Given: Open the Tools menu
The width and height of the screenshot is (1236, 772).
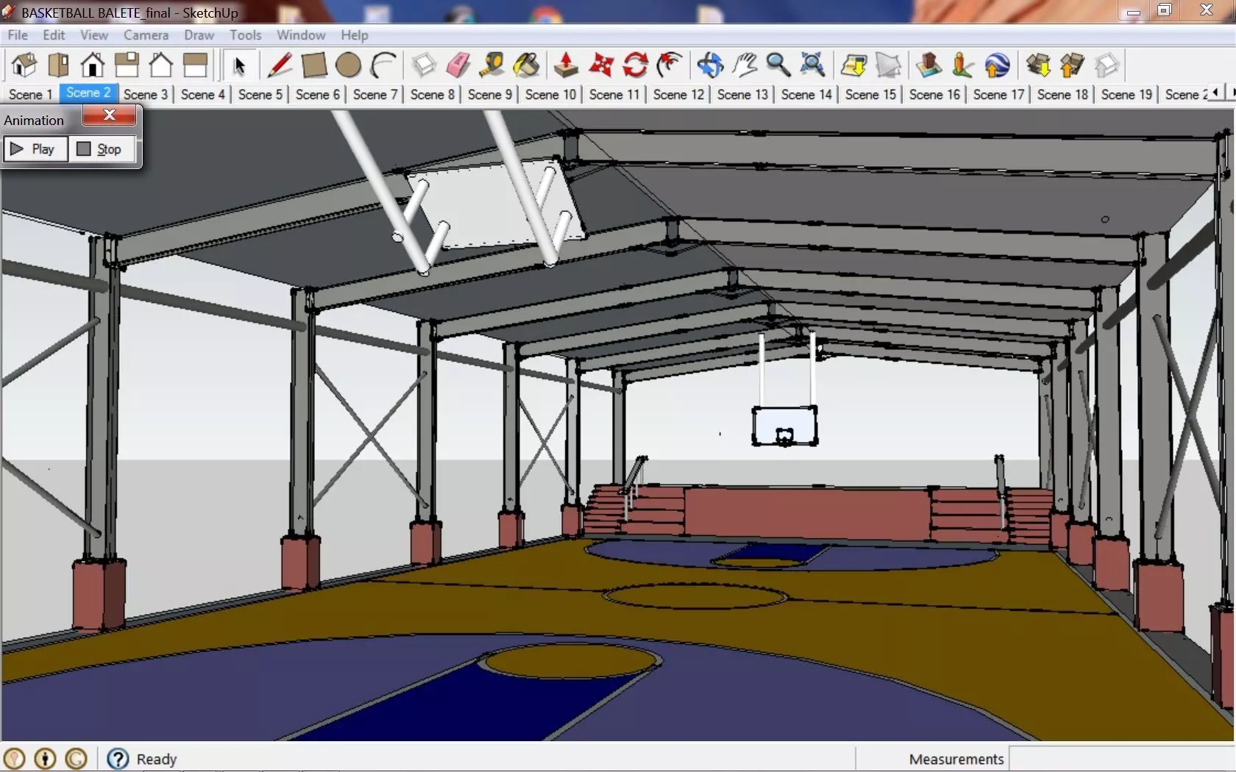Looking at the screenshot, I should pos(245,35).
